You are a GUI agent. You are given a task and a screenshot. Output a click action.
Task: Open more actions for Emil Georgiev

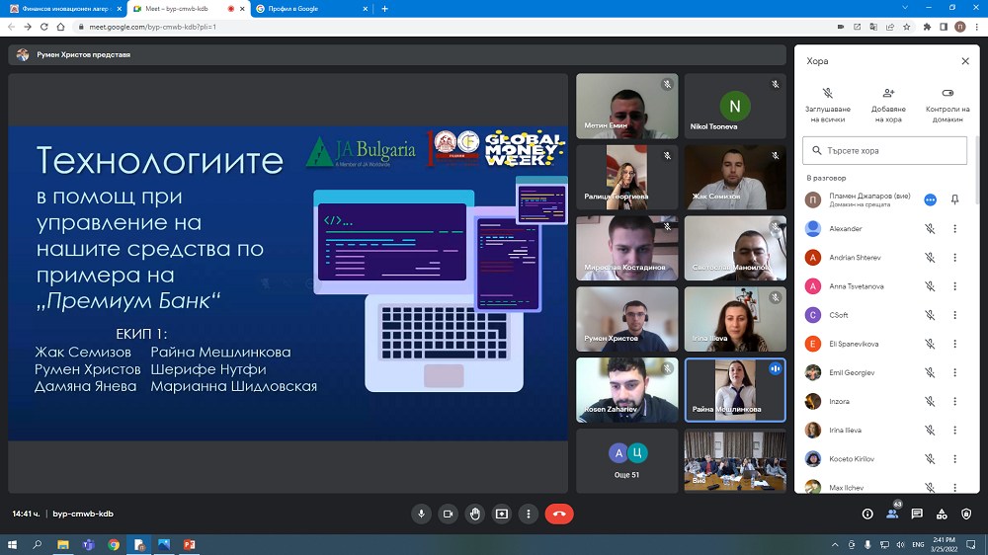954,373
